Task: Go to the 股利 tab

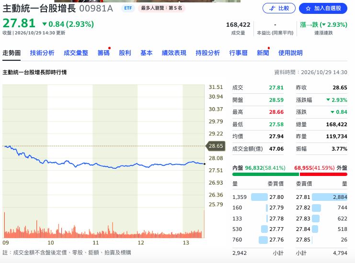Action: click(125, 53)
